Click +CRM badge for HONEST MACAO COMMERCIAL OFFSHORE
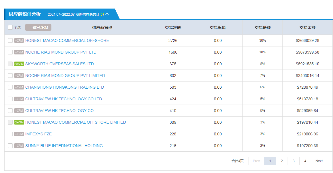This screenshot has width=333, height=173. click(19, 40)
